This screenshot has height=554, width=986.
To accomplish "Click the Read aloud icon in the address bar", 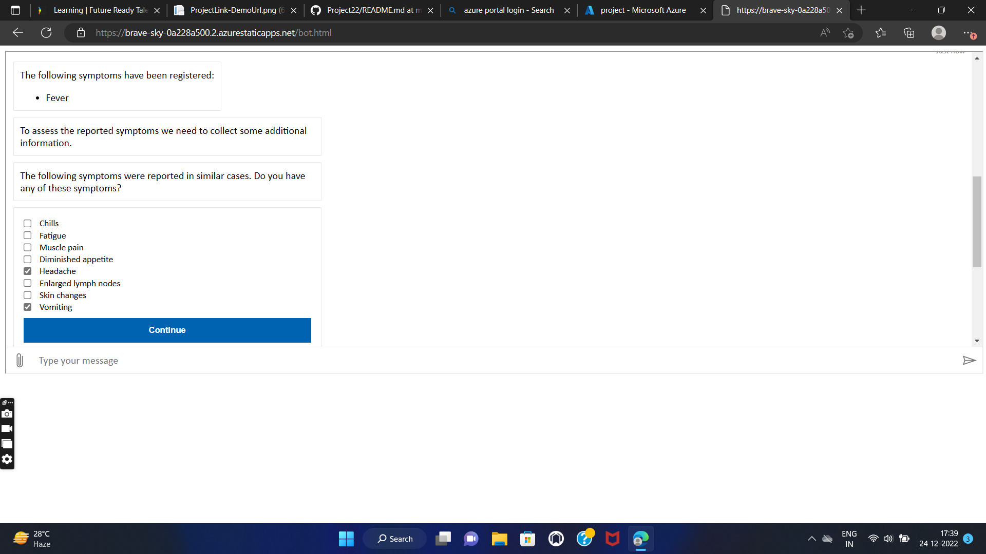I will [x=825, y=33].
